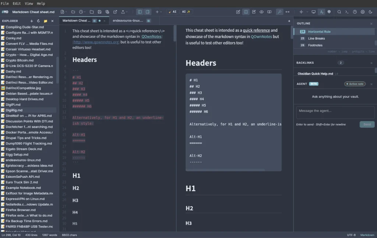
Task: Add new file with Explorer plus icon
Action: coord(32,21)
